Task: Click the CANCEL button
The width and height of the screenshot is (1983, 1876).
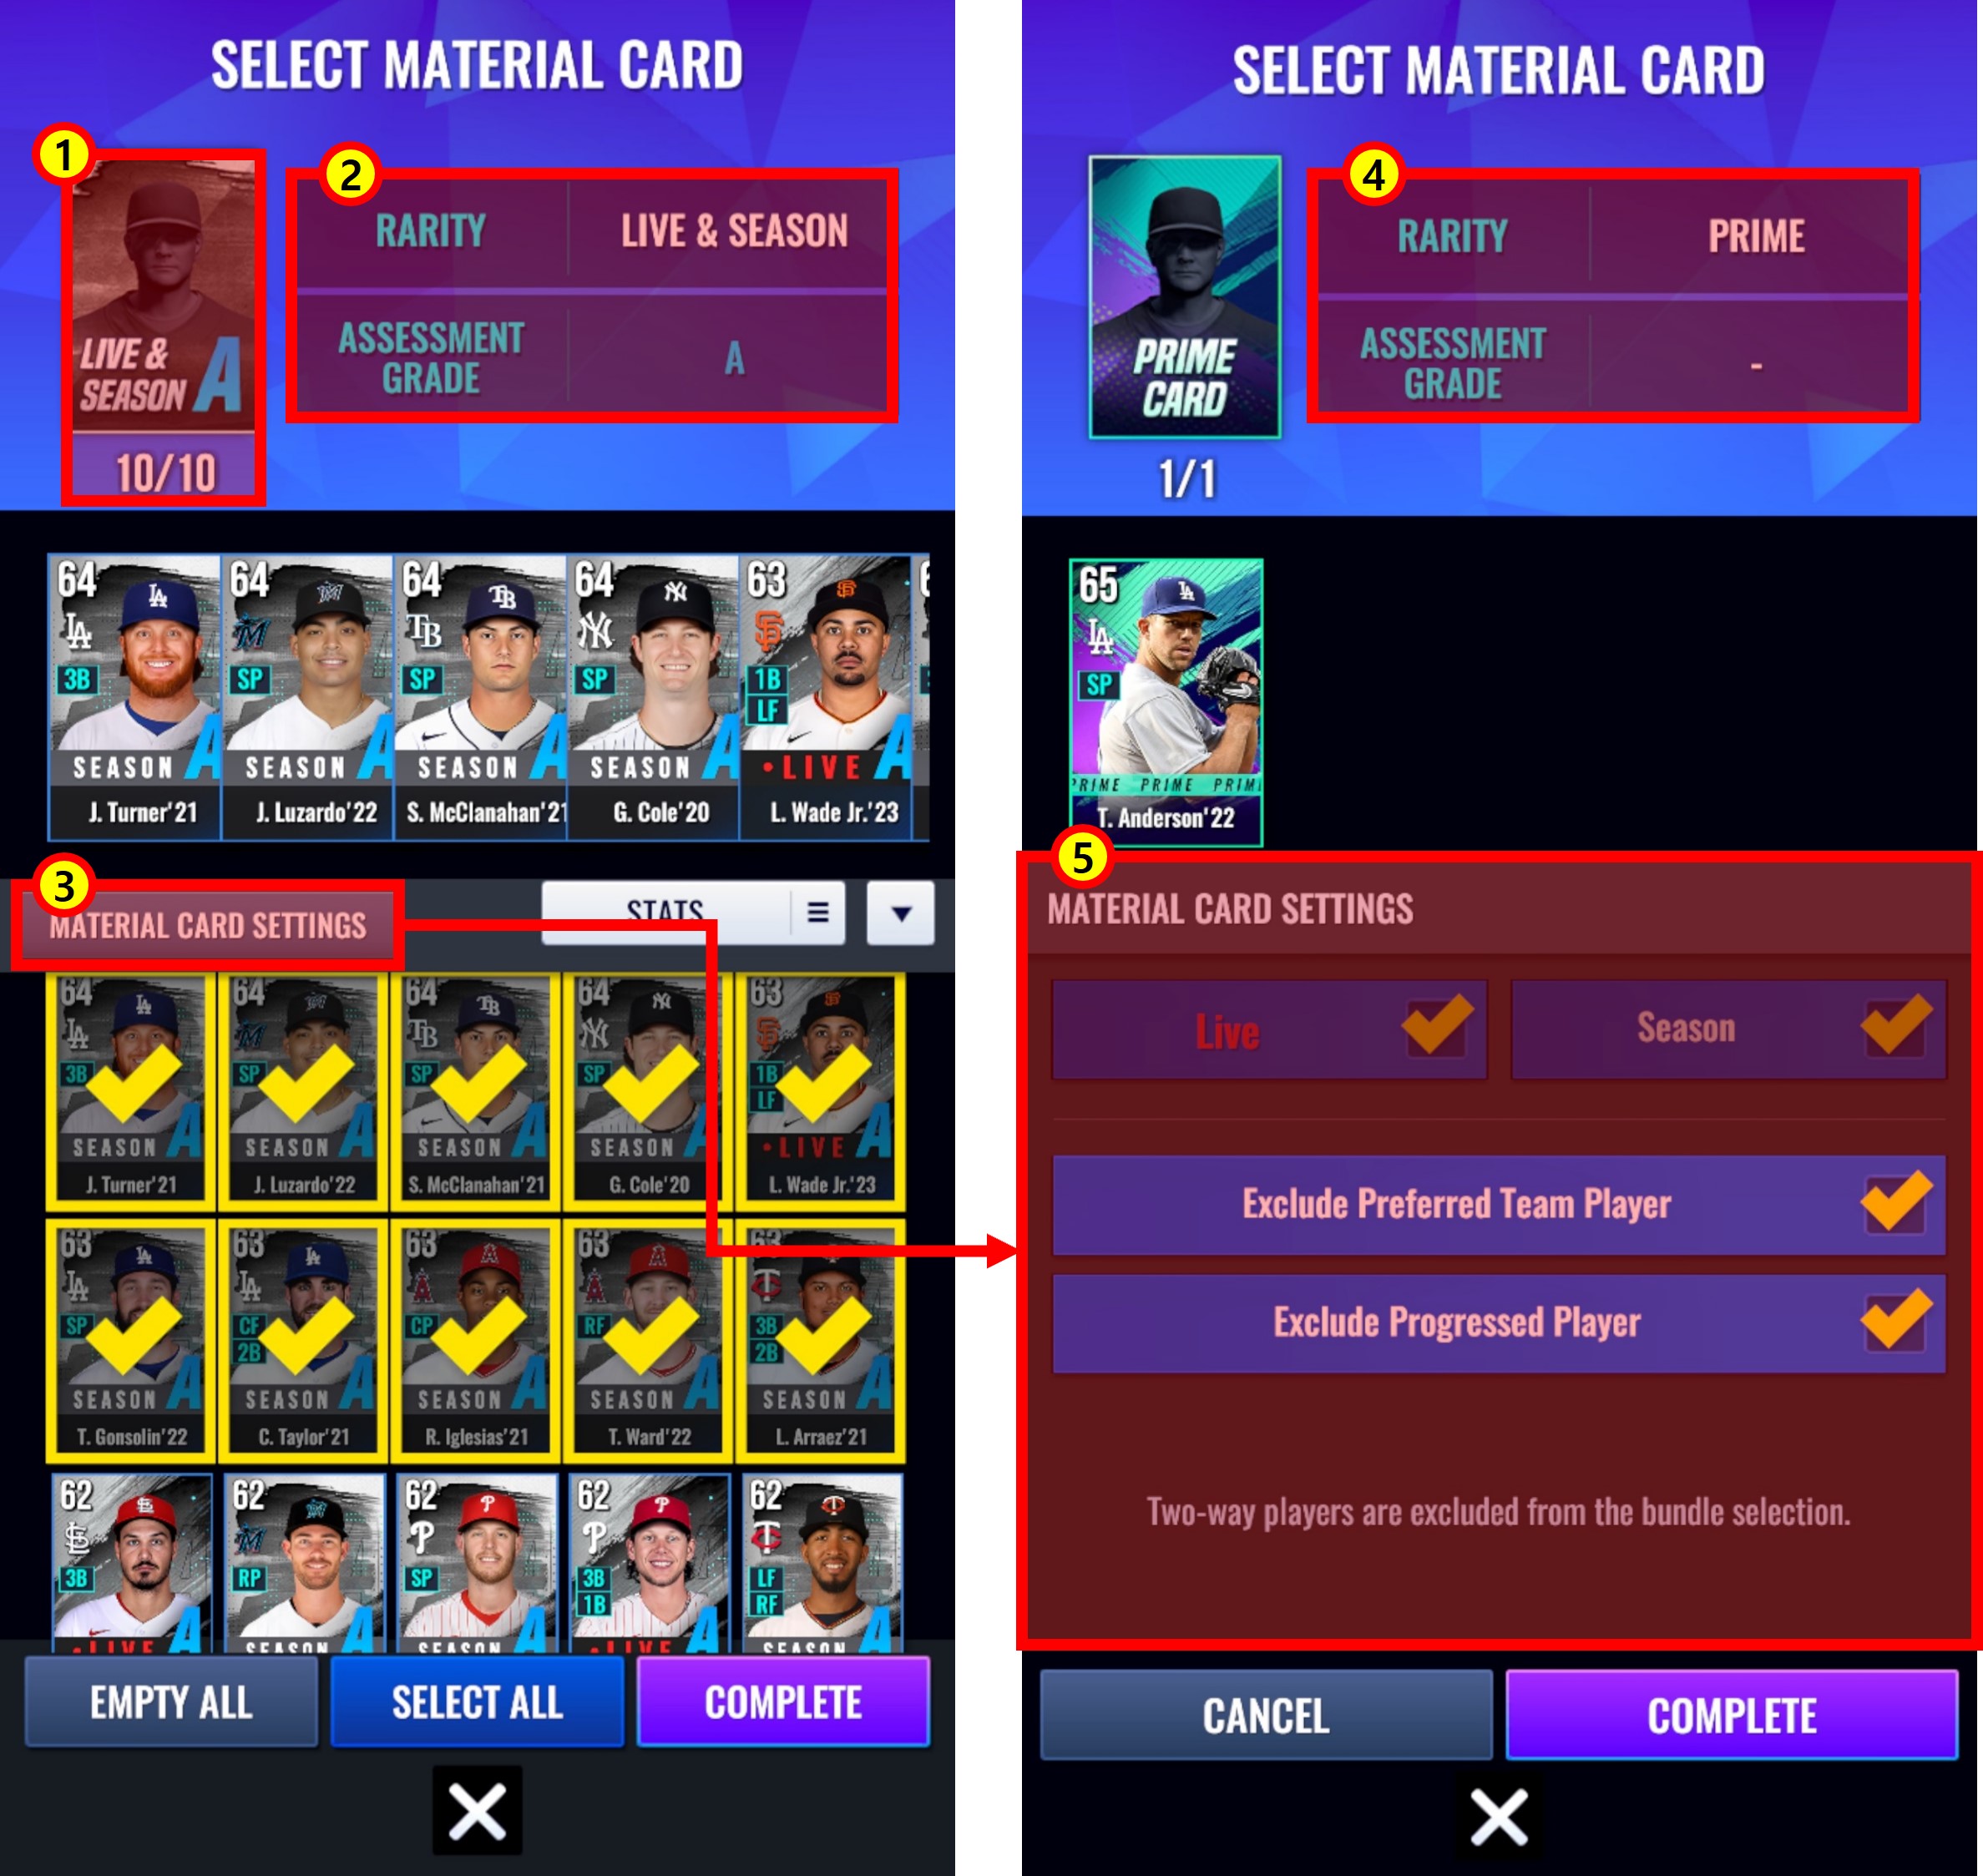Action: [1266, 1716]
